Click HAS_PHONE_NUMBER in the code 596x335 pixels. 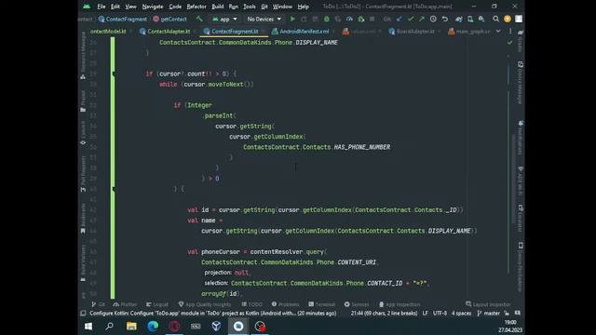tap(362, 147)
